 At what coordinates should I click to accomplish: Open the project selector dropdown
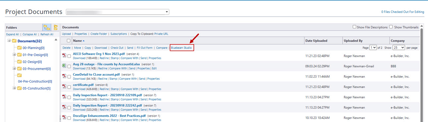(x=117, y=12)
